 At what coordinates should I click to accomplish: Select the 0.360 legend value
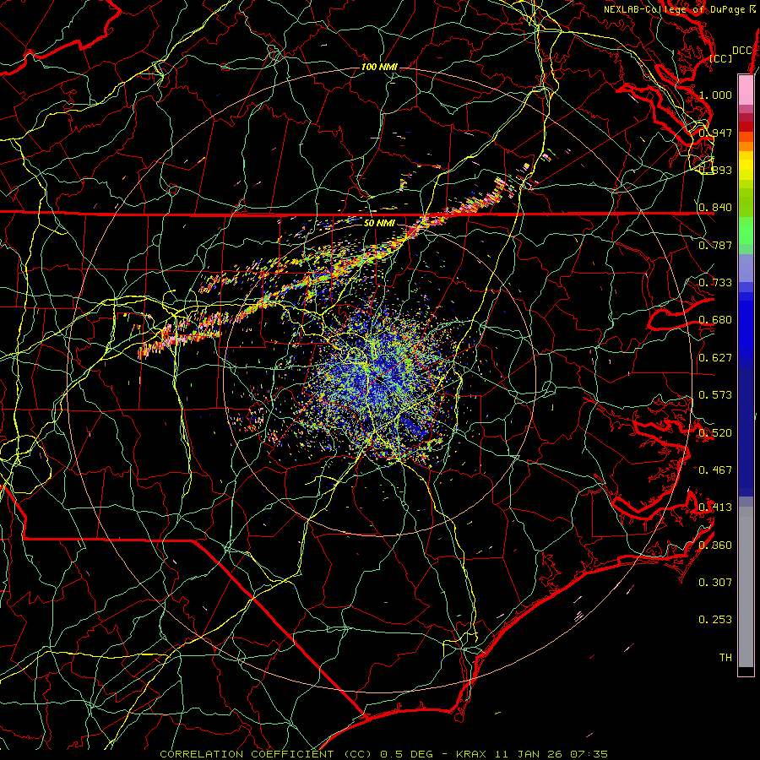coord(715,545)
